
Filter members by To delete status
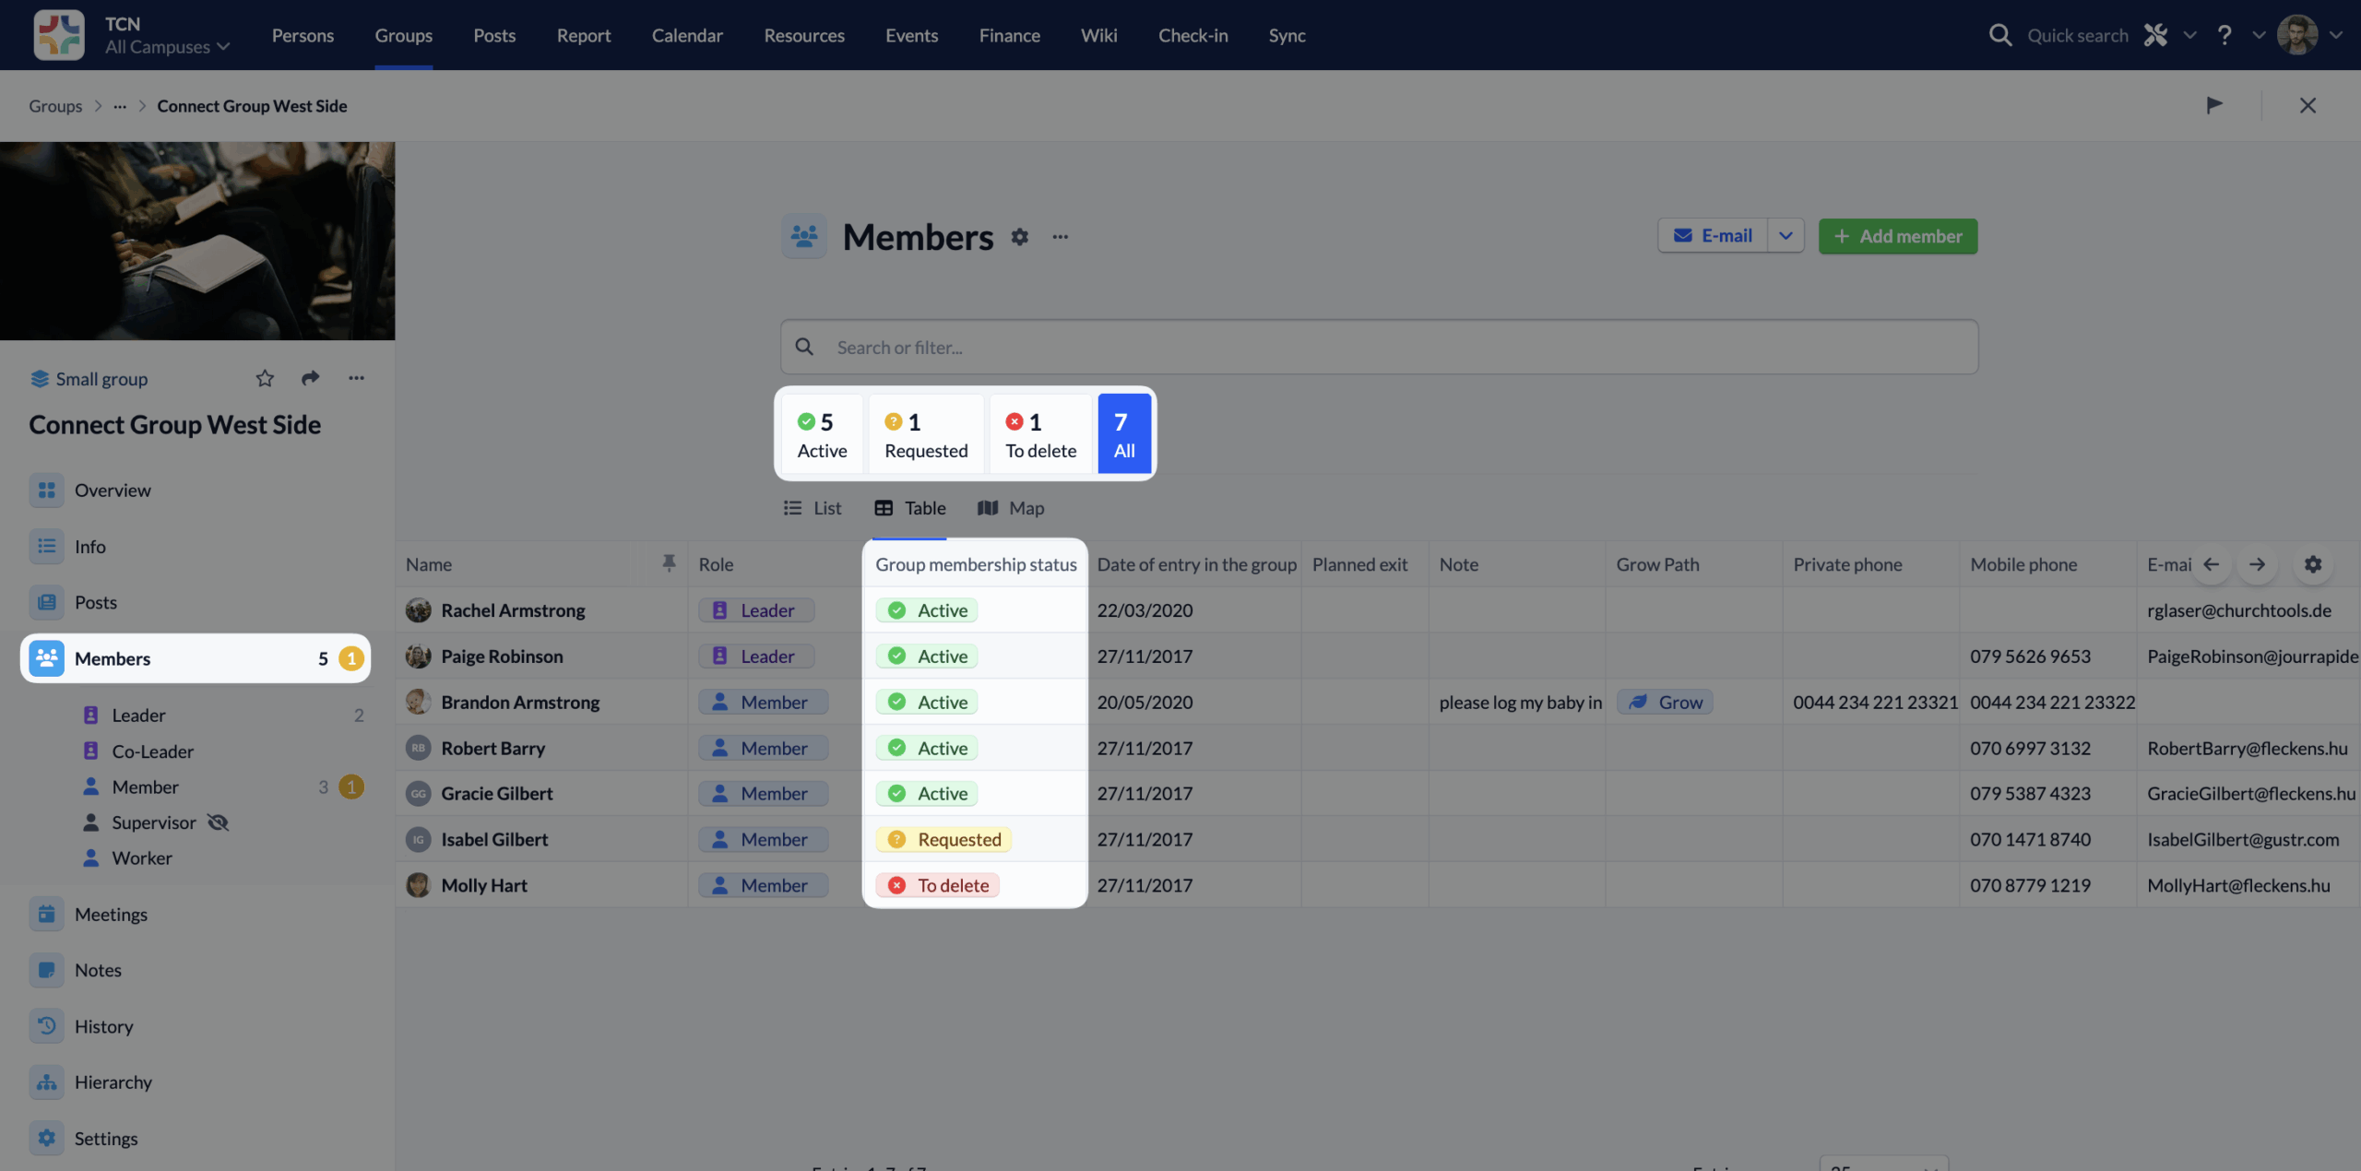[x=1040, y=434]
